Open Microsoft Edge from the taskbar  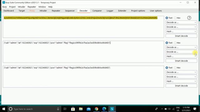(104, 109)
